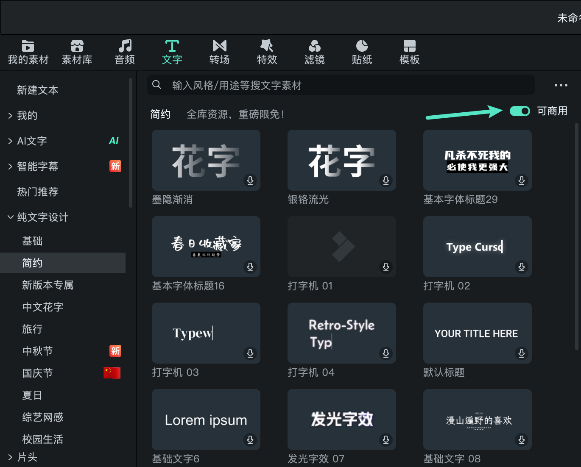The width and height of the screenshot is (581, 467).
Task: Select the 文字 text tab
Action: pyautogui.click(x=172, y=52)
